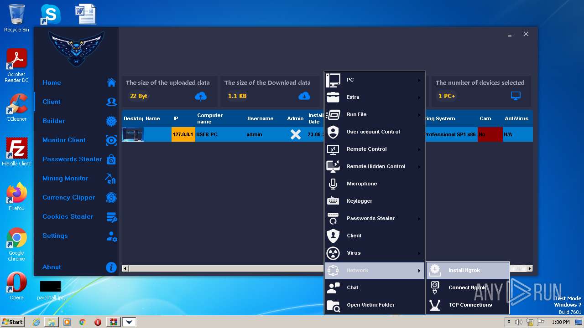Open FileZilla Client desktop shortcut
This screenshot has width=584, height=328.
16,152
